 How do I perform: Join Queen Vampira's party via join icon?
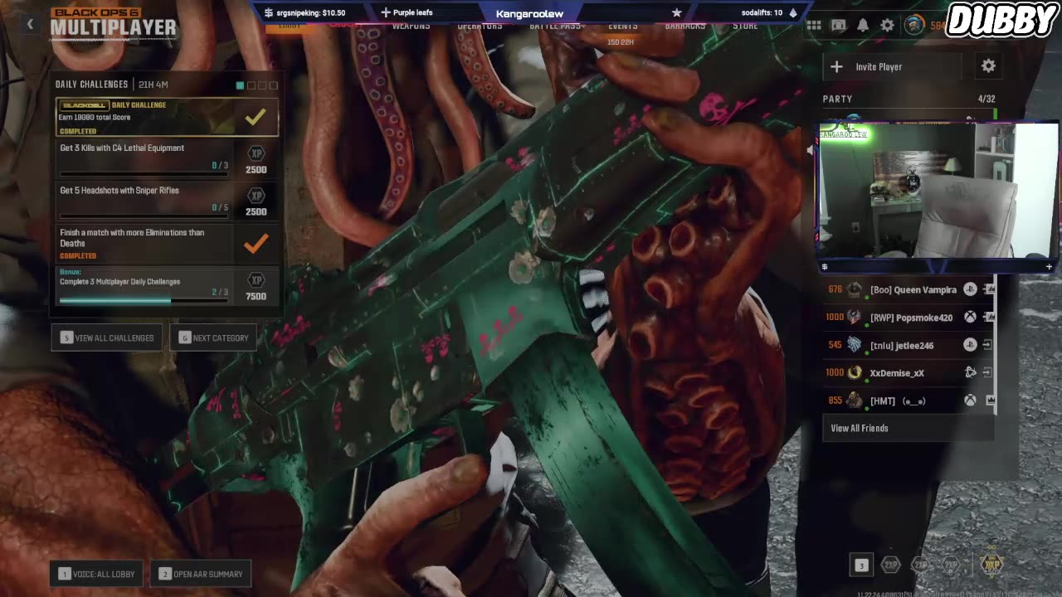(x=989, y=289)
